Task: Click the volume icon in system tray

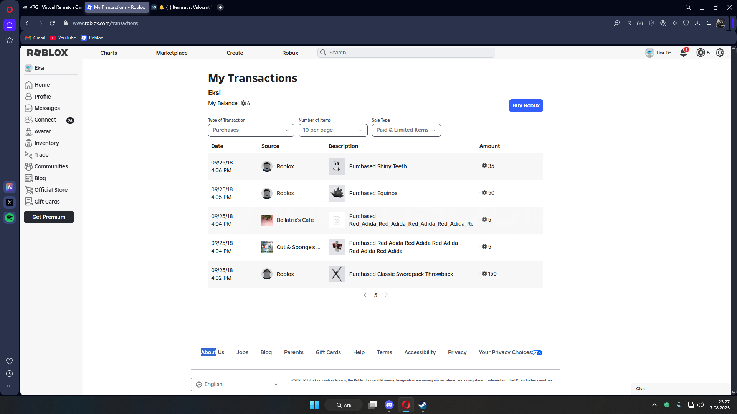Action: click(x=701, y=405)
